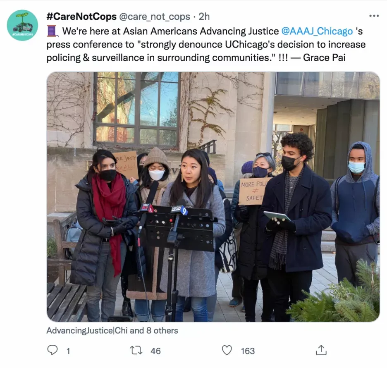387x368 pixels.
Task: Share the tweet via the share icon
Action: [321, 350]
